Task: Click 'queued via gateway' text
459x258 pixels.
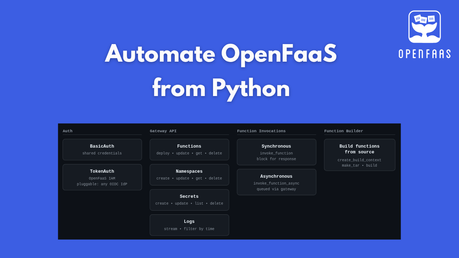Action: pyautogui.click(x=276, y=189)
